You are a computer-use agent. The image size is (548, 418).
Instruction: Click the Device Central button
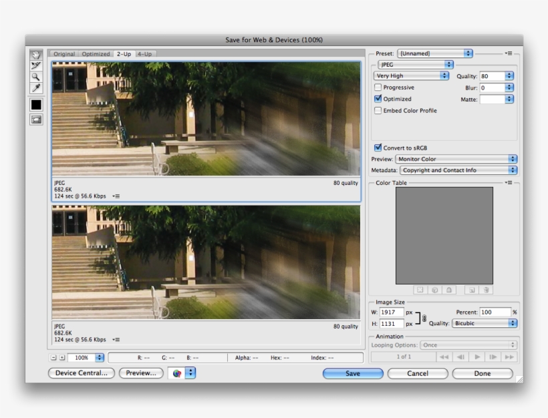point(82,373)
